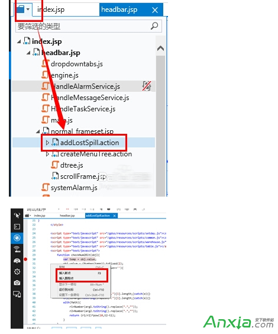Choose Insert breakpoint F9 menu entry
The height and width of the screenshot is (334, 278).
pos(82,273)
